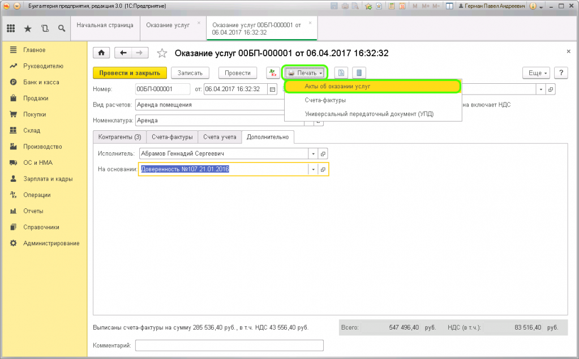The width and height of the screenshot is (579, 359).
Task: Navigate back with the left arrow
Action: click(x=123, y=53)
